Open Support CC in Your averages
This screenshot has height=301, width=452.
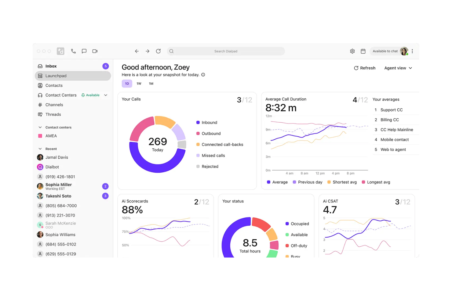[392, 110]
